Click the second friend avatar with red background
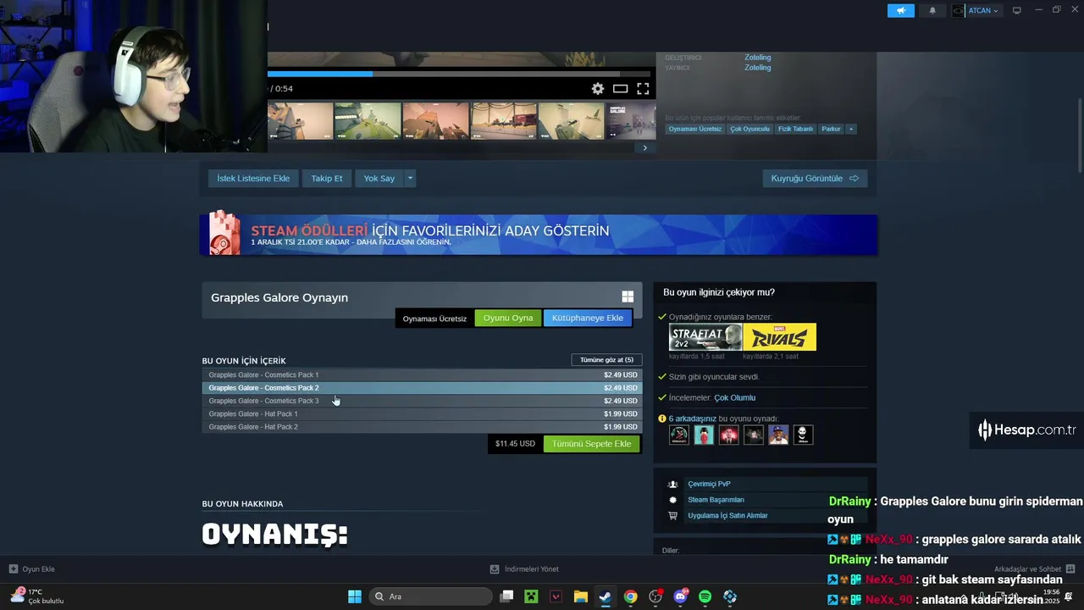This screenshot has height=610, width=1084. pos(704,435)
